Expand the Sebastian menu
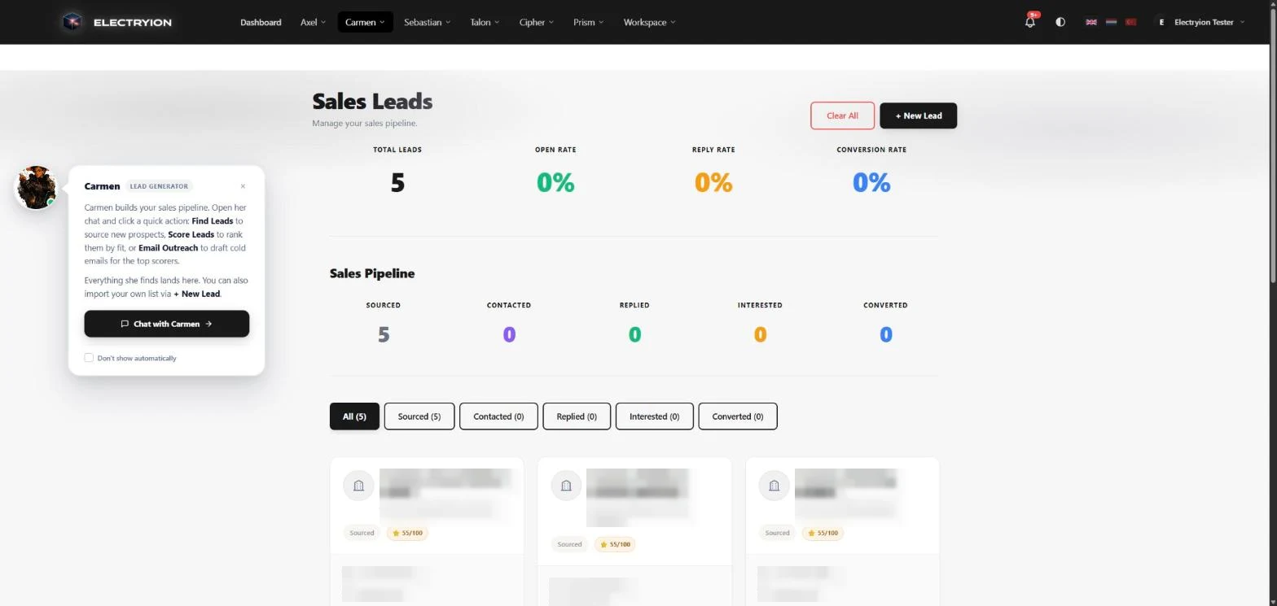 [427, 22]
